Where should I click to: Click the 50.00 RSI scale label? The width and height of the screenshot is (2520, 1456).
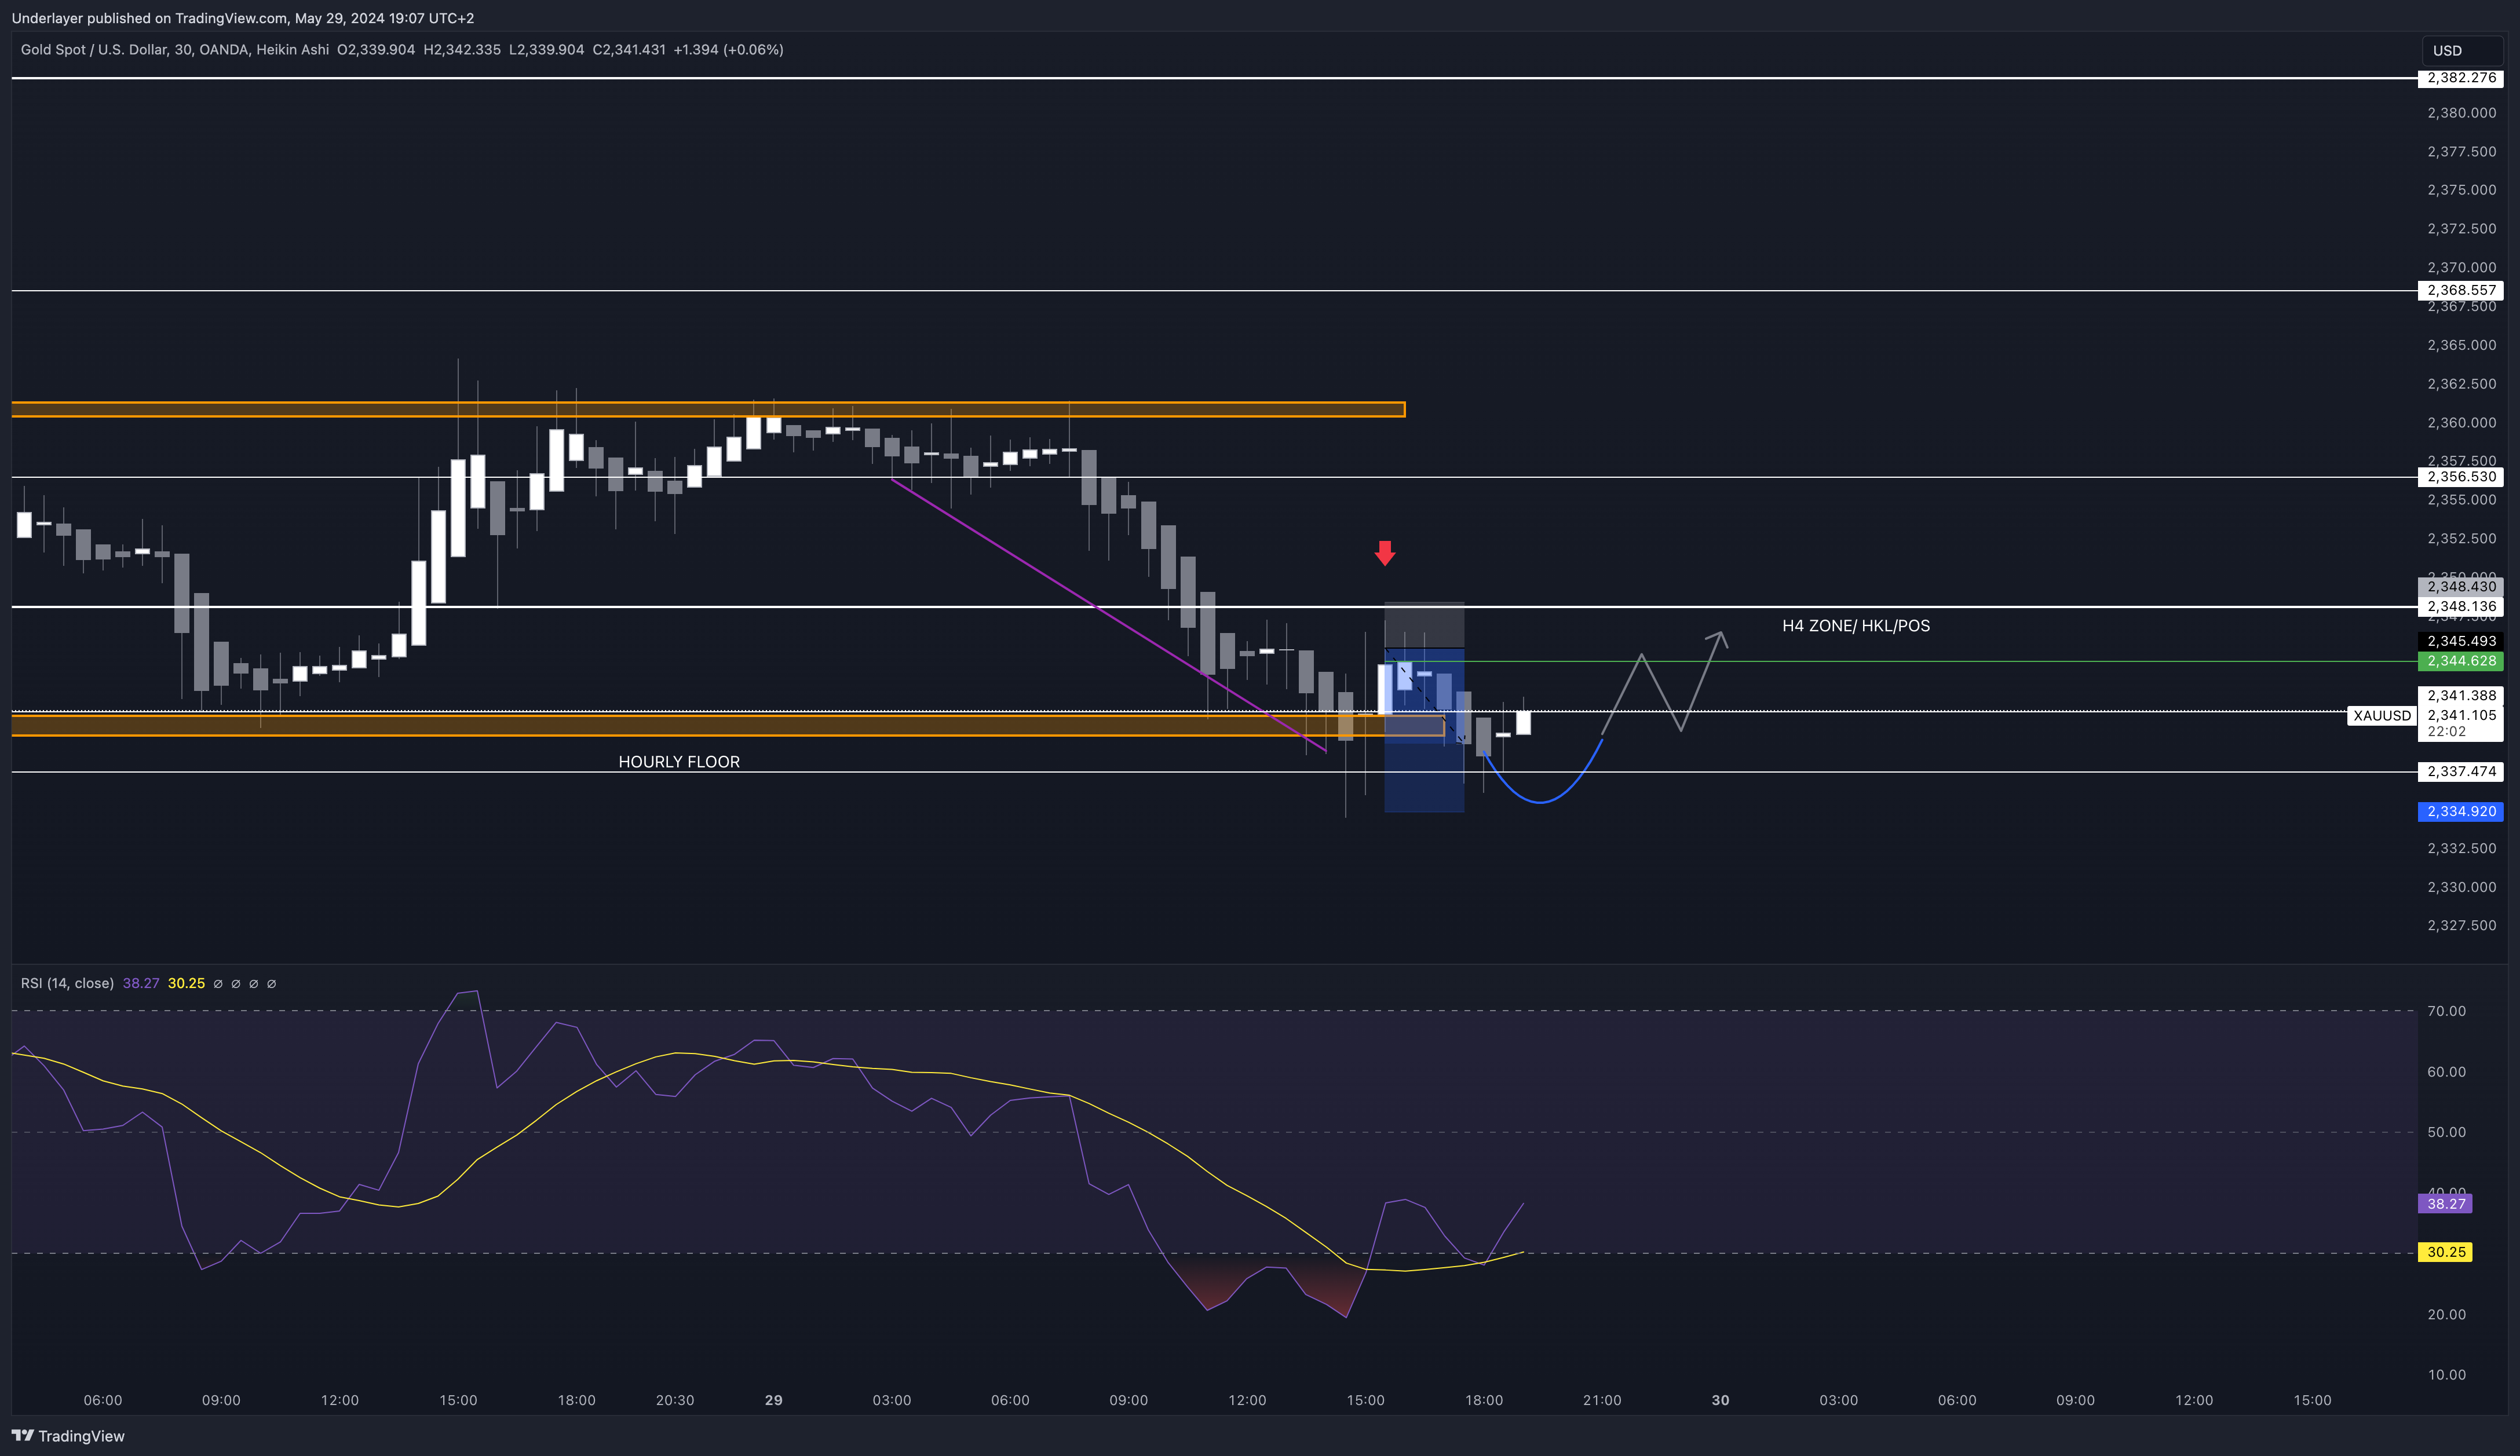coord(2446,1132)
